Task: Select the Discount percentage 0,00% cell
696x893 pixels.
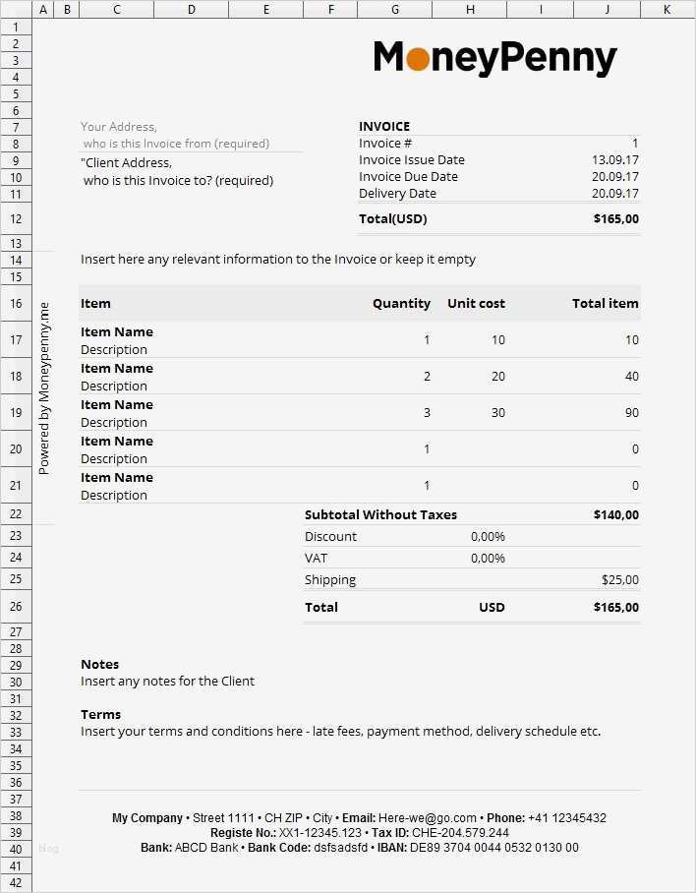Action: 488,537
